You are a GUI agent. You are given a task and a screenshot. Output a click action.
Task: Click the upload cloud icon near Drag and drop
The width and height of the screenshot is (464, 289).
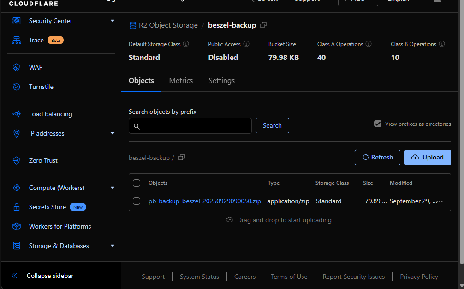230,220
